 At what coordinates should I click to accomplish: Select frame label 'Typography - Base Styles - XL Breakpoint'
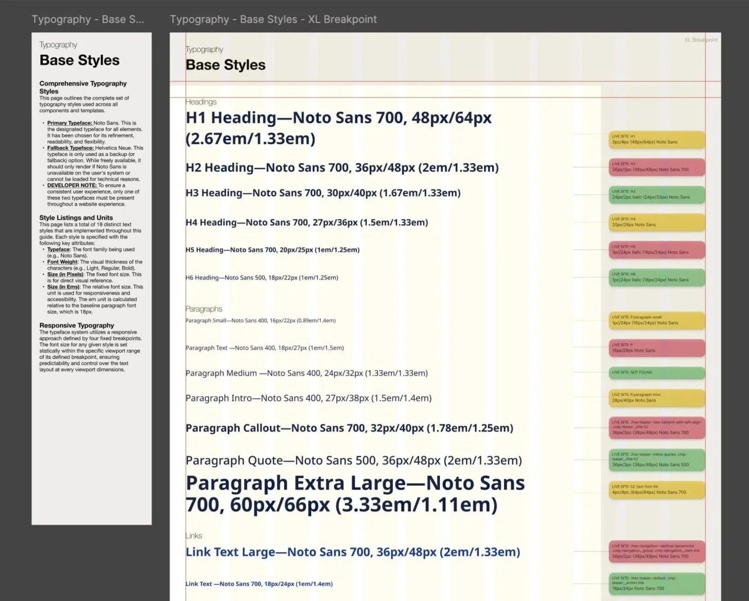coord(273,19)
